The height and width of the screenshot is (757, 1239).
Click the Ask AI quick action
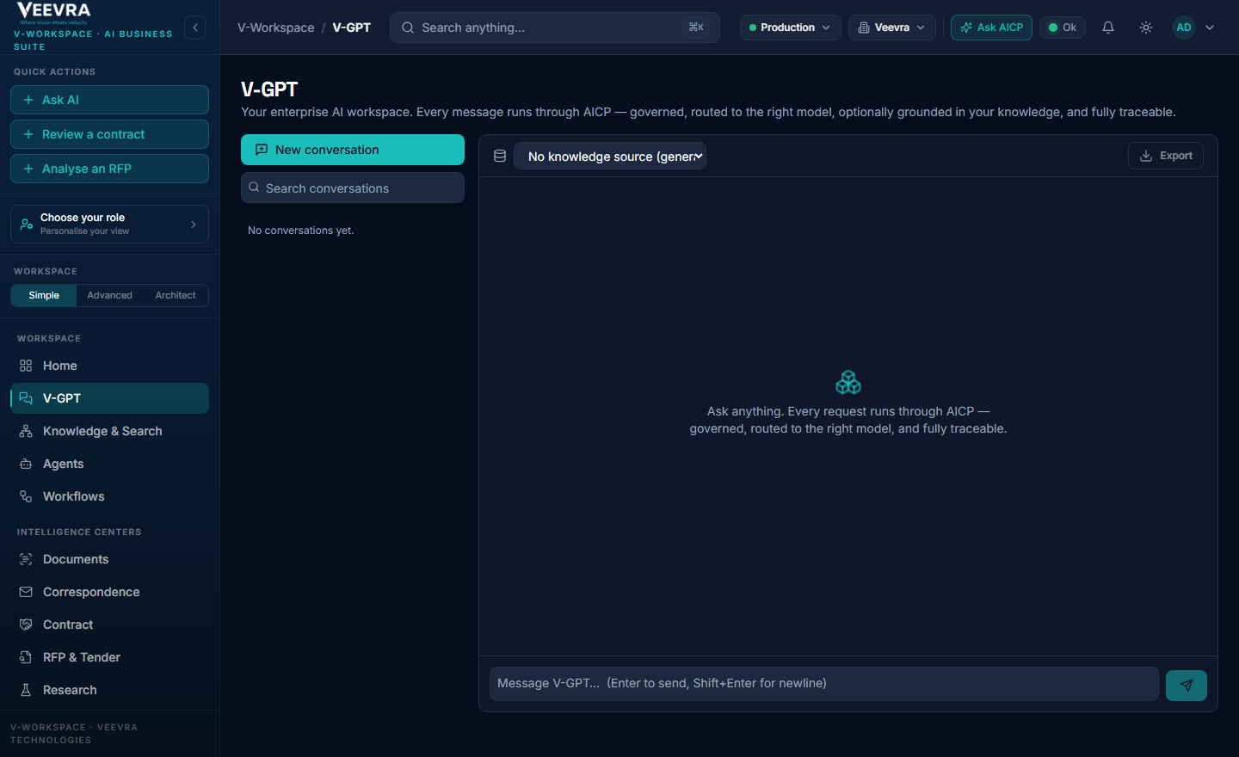point(109,100)
